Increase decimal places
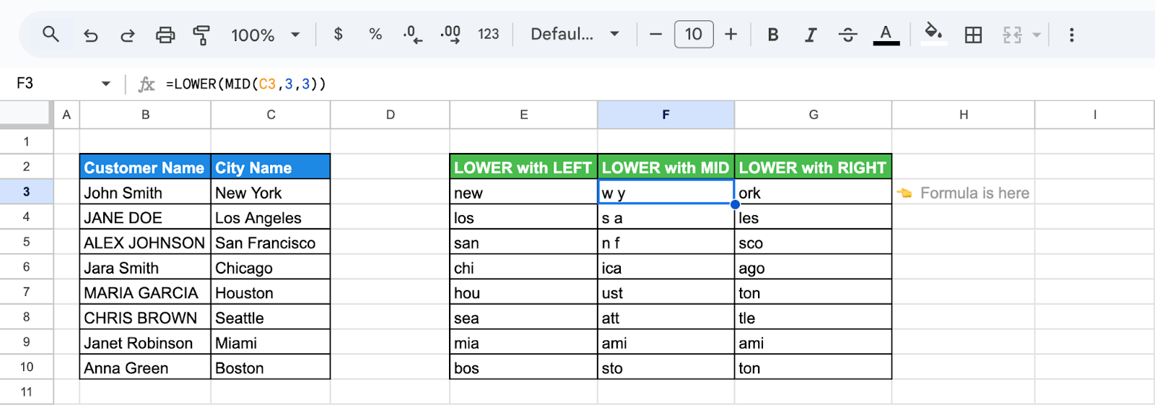Viewport: 1155px width, 405px height. [x=450, y=34]
